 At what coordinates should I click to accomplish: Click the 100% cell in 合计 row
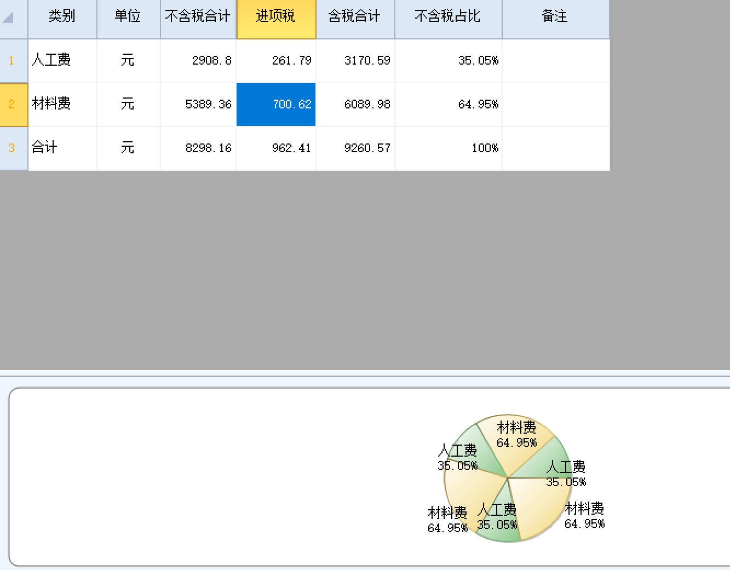pyautogui.click(x=449, y=148)
